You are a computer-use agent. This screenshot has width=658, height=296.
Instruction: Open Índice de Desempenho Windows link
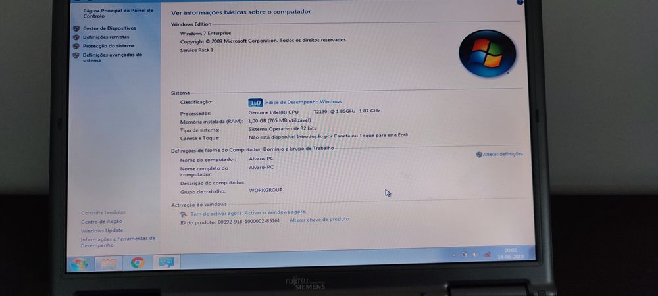click(303, 101)
